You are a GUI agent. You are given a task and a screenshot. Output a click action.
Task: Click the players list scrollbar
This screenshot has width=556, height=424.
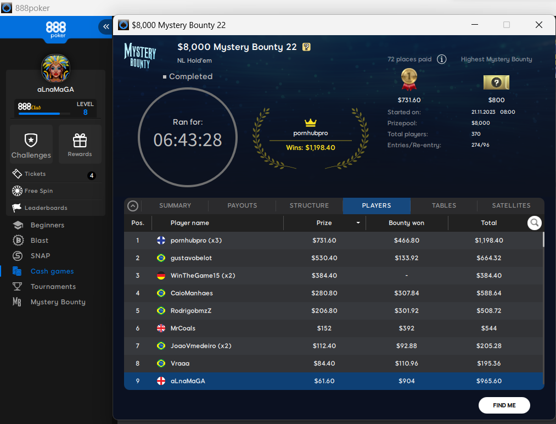tap(543, 240)
